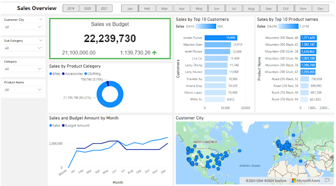Screen dimensions: 336x186
Task: Filter by month May
Action: pos(199,8)
